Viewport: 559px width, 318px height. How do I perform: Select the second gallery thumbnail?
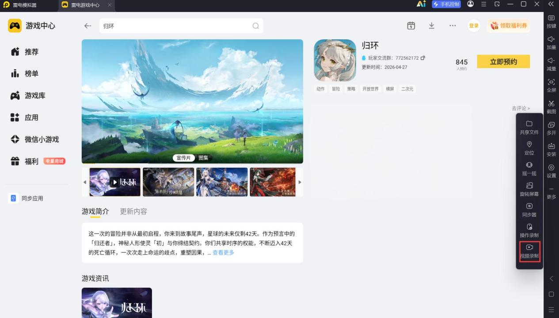pyautogui.click(x=168, y=182)
